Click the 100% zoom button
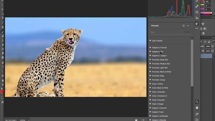 (x=23, y=120)
